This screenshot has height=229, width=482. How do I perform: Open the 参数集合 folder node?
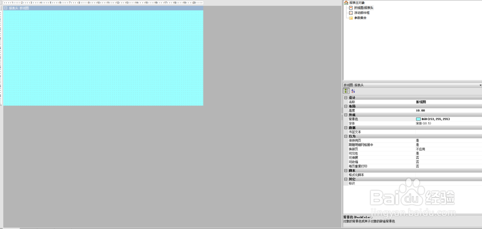coord(360,18)
